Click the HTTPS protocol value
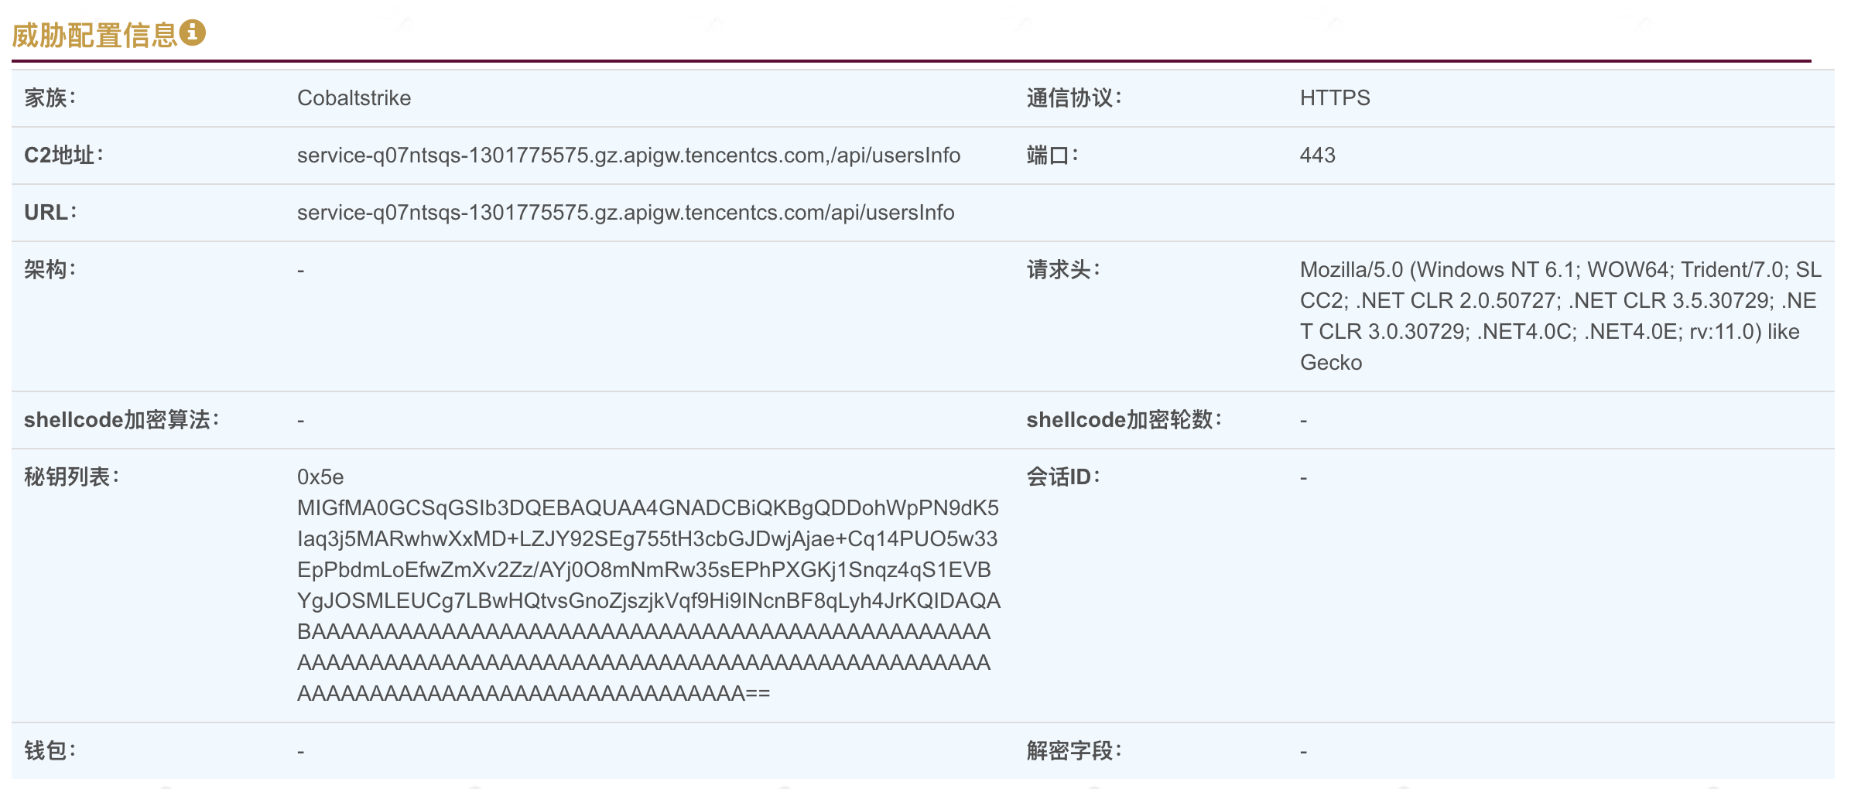The image size is (1851, 789). [x=1335, y=98]
